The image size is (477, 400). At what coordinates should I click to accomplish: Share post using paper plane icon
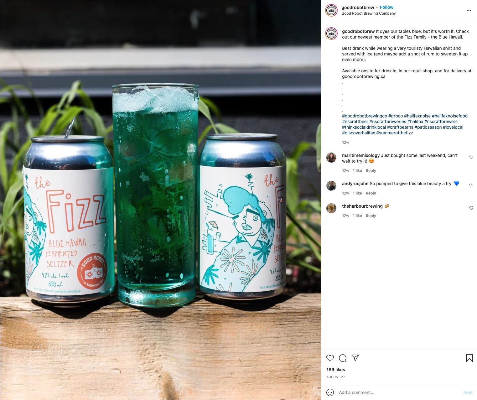pyautogui.click(x=355, y=358)
